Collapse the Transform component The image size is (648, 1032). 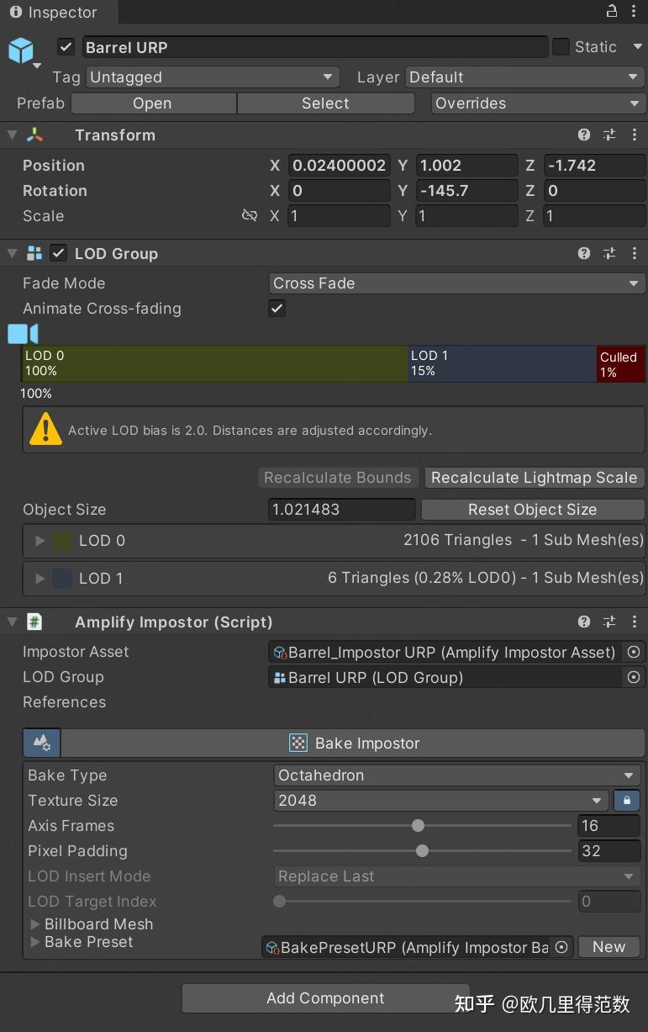tap(12, 135)
